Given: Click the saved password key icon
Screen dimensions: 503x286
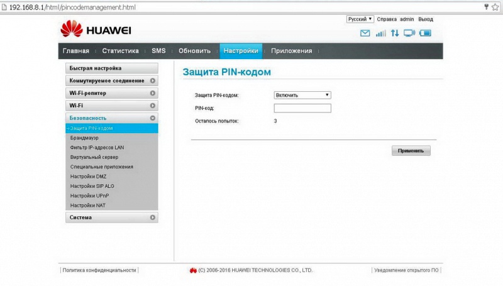Looking at the screenshot, I should (x=486, y=7).
